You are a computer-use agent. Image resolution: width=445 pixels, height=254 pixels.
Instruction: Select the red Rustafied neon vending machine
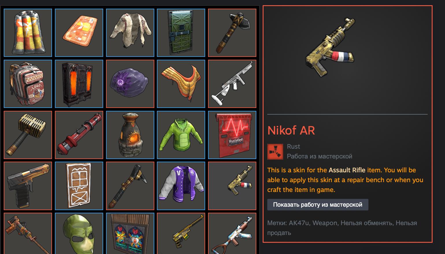[232, 135]
